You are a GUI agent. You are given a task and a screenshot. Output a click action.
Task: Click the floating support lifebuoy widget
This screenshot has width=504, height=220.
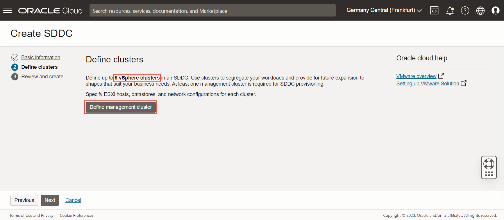coord(489,167)
